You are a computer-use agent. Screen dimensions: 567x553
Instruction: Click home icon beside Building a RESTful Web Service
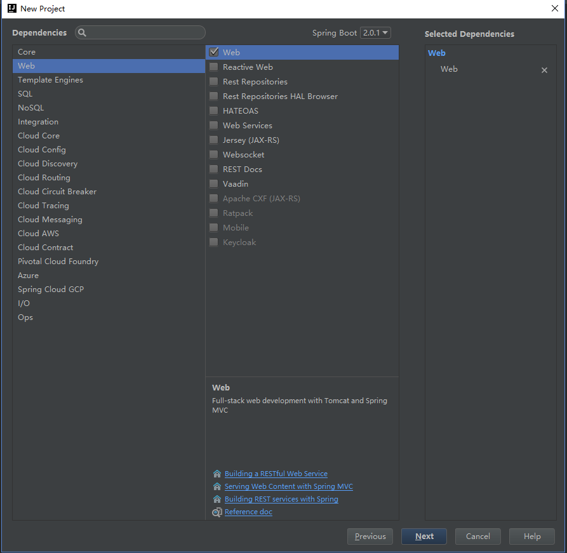point(217,474)
